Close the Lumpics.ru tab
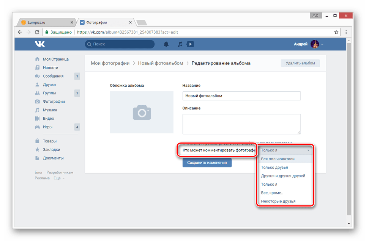The image size is (366, 241). click(x=72, y=22)
